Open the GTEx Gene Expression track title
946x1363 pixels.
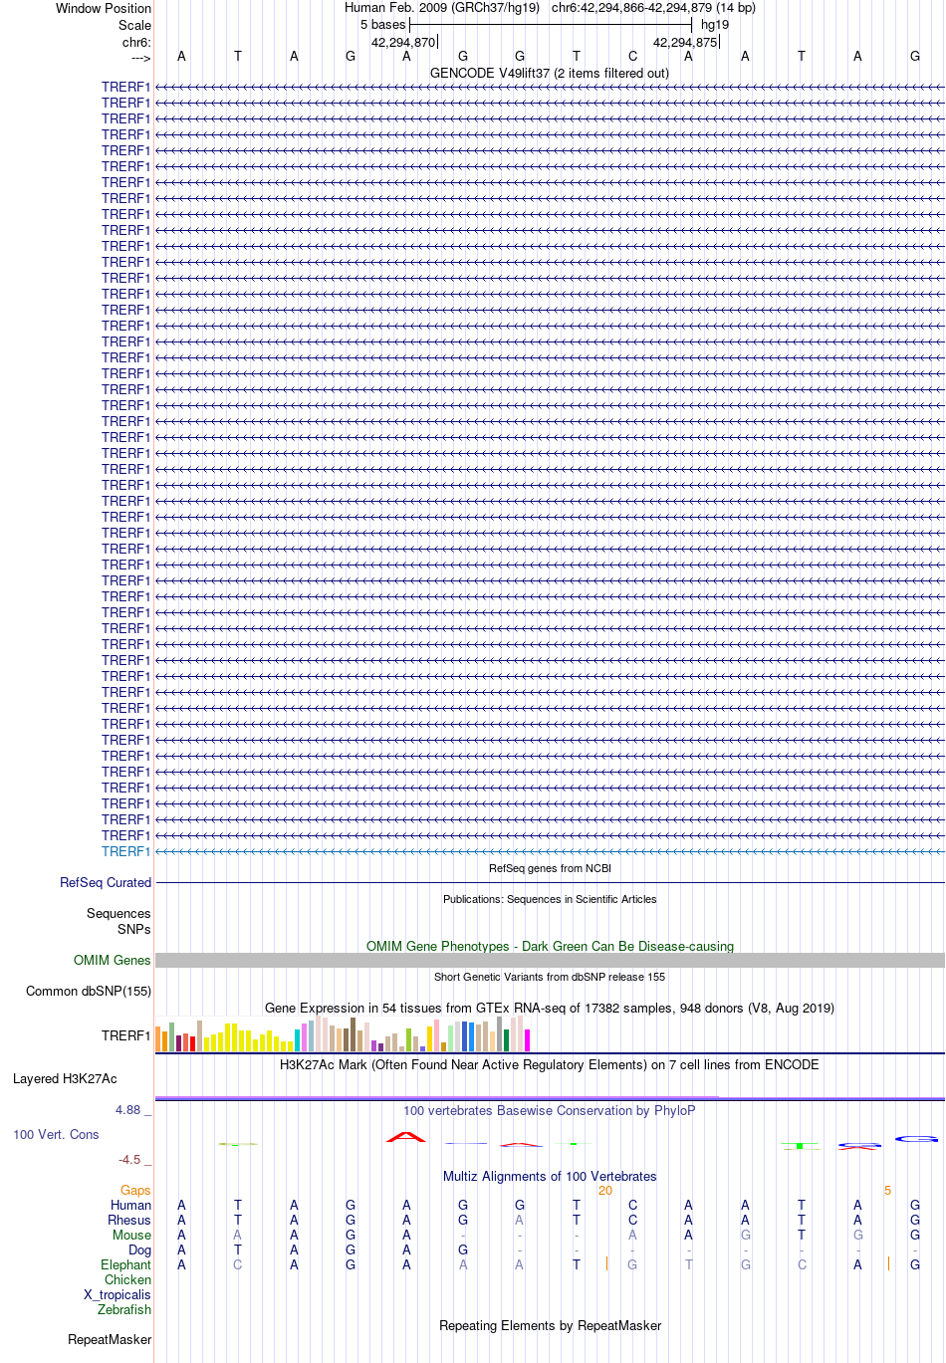pos(550,1008)
